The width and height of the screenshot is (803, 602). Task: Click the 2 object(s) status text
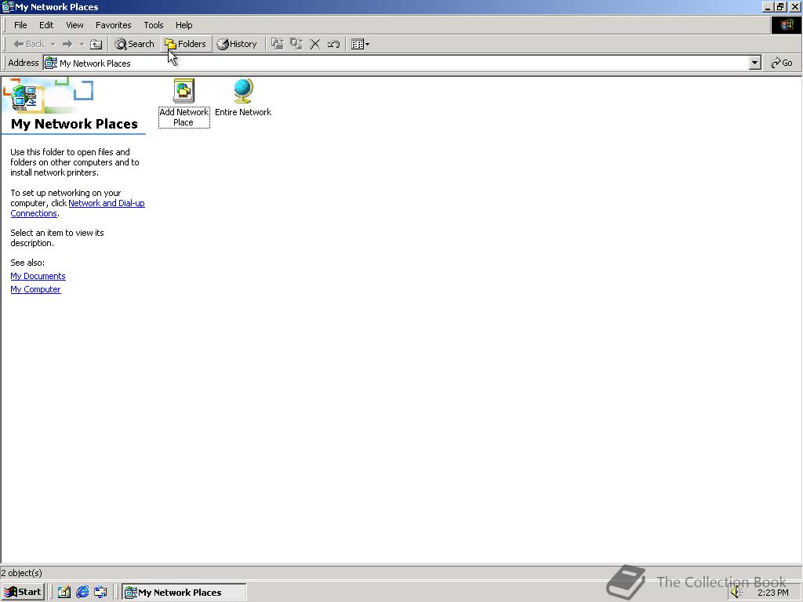[x=21, y=573]
